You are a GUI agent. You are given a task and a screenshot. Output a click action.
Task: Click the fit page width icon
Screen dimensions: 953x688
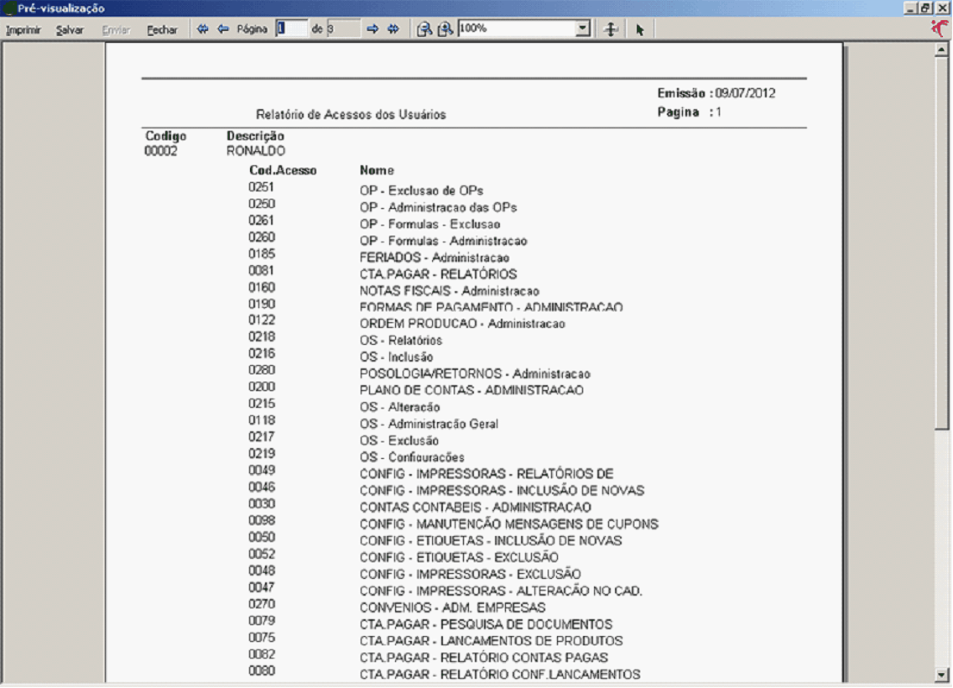(612, 29)
